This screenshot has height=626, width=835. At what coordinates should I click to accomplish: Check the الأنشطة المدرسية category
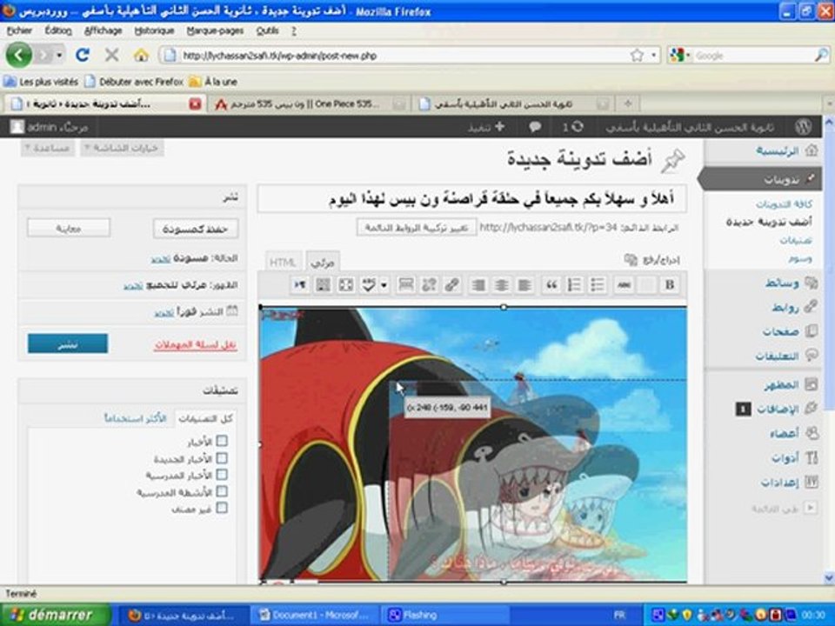point(222,491)
